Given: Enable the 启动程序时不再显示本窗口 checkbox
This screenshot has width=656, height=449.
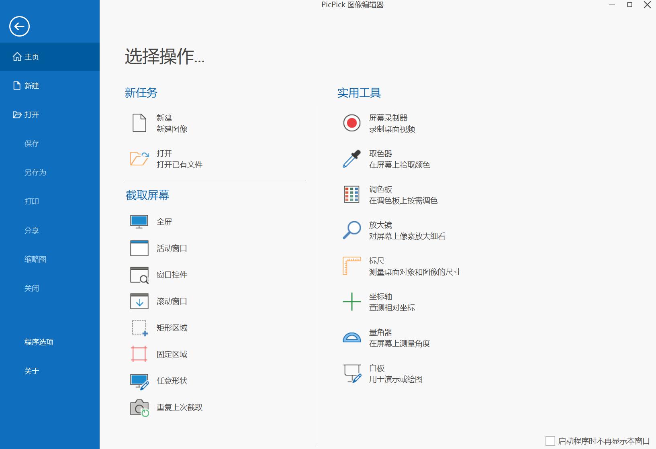Looking at the screenshot, I should [x=550, y=441].
